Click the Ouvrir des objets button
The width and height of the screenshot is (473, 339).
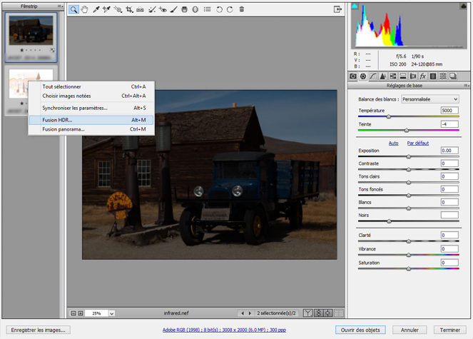[x=360, y=330]
